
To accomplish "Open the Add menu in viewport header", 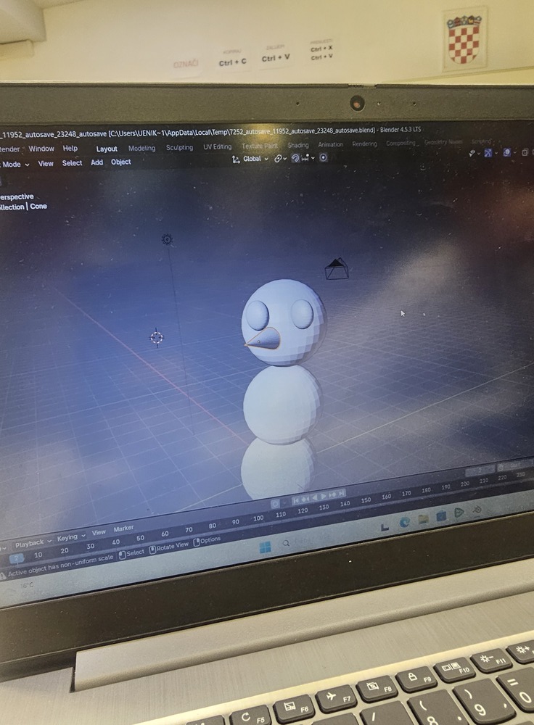I will (96, 163).
